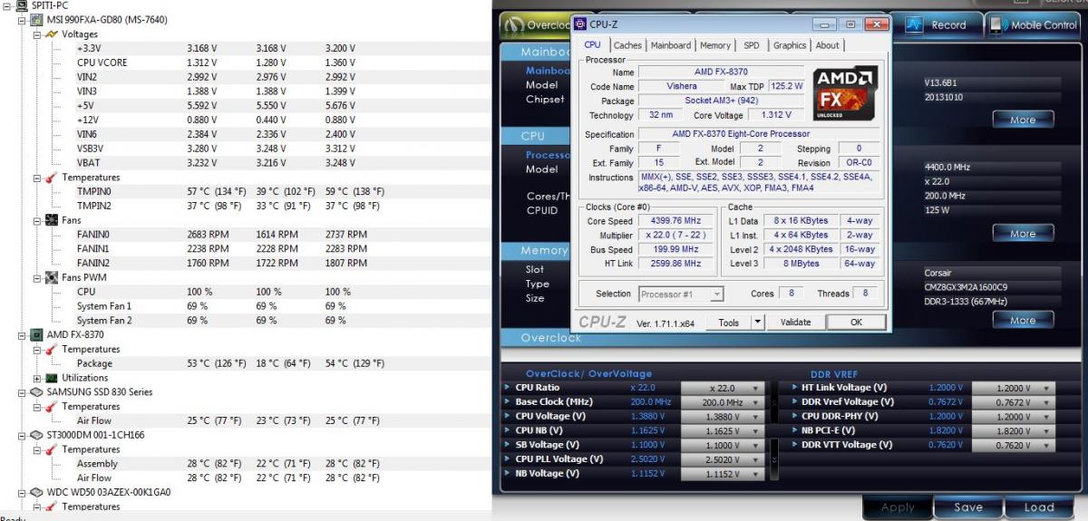Click the thermometer icon under SAMSUNG SSD 830
This screenshot has width=1088, height=521.
click(x=51, y=407)
